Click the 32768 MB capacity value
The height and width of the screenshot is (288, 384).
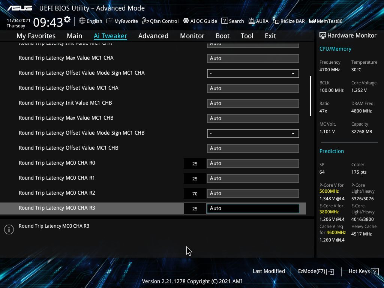362,132
